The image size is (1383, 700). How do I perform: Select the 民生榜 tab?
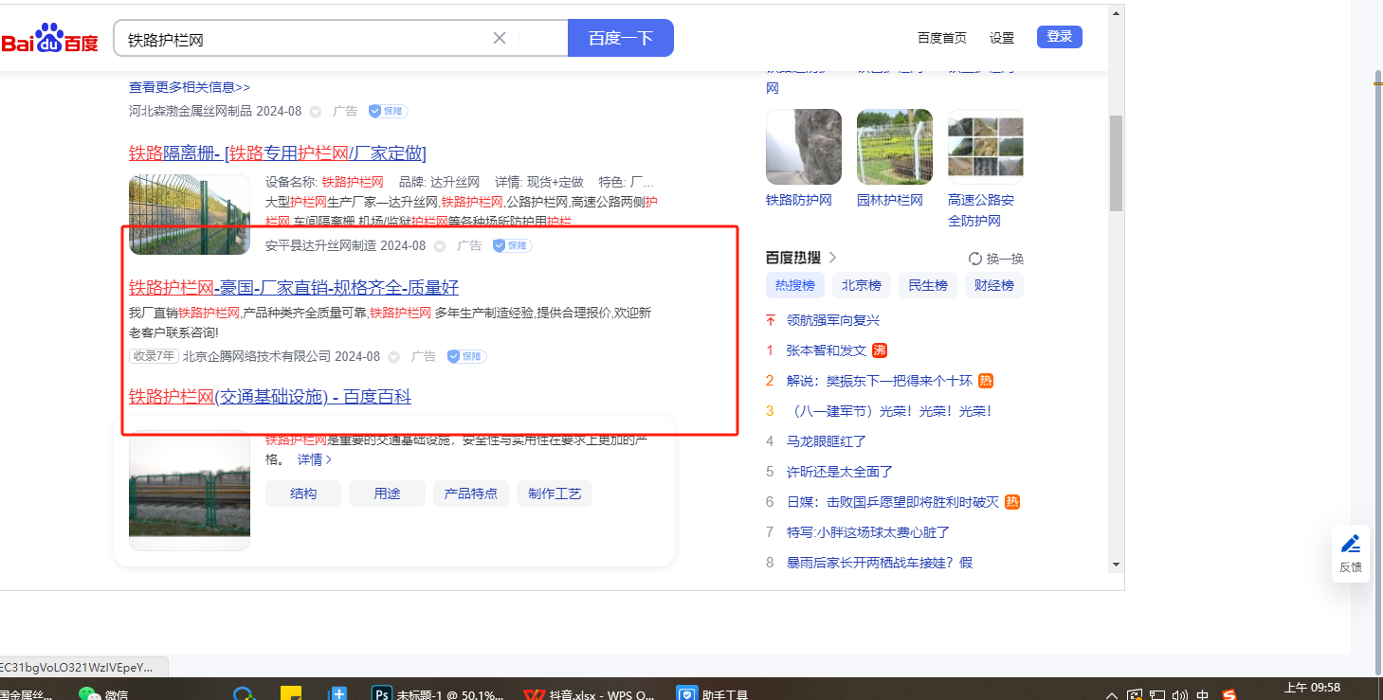(928, 285)
